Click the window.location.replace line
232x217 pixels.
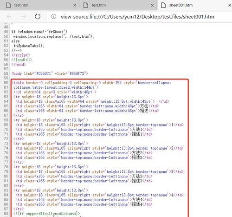tap(54, 36)
